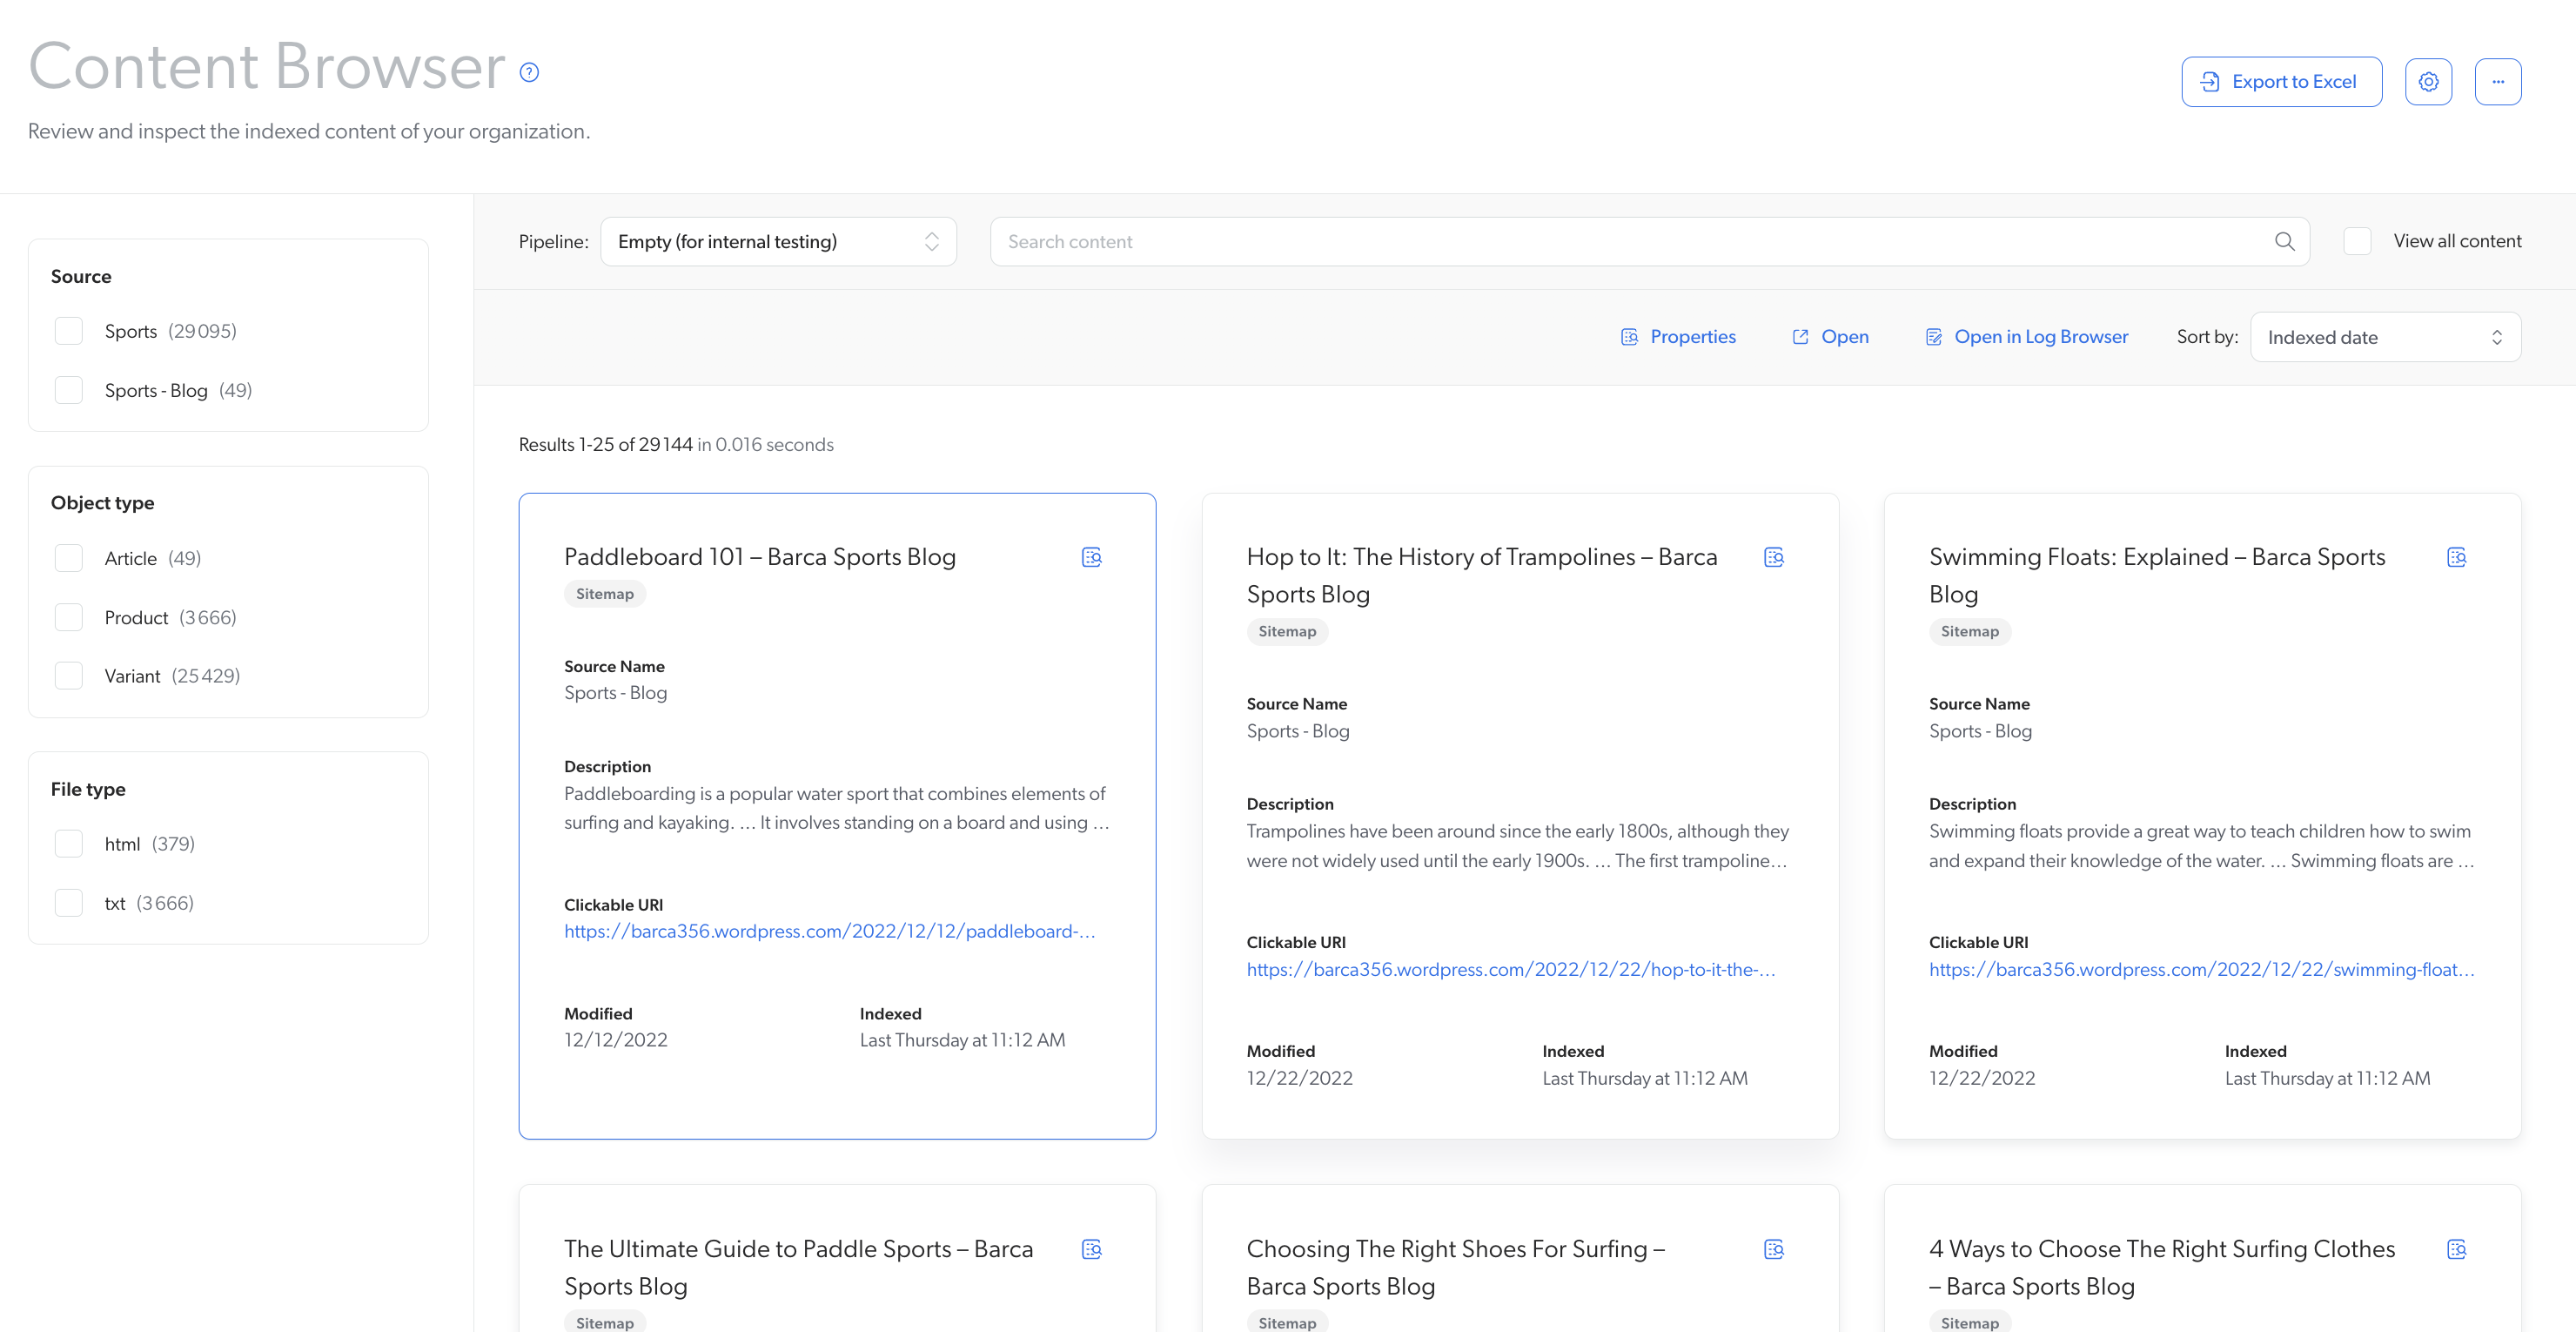Screen dimensions: 2576x1332
Task: Check the txt file type filter
Action: [69, 903]
